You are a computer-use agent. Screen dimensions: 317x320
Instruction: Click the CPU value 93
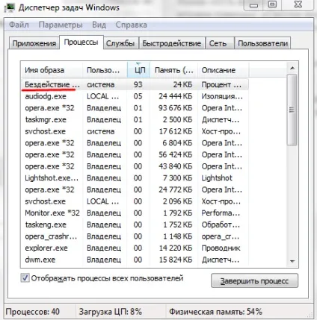(x=138, y=84)
